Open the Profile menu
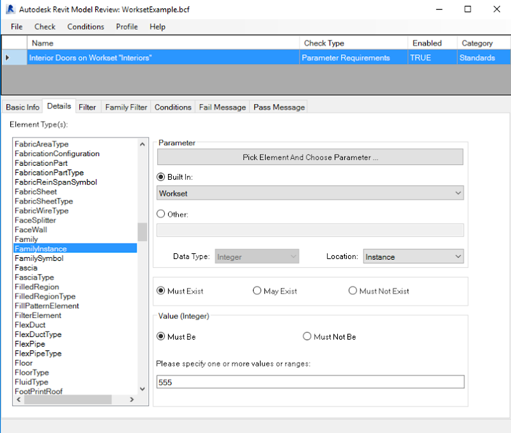The image size is (511, 433). [x=127, y=27]
